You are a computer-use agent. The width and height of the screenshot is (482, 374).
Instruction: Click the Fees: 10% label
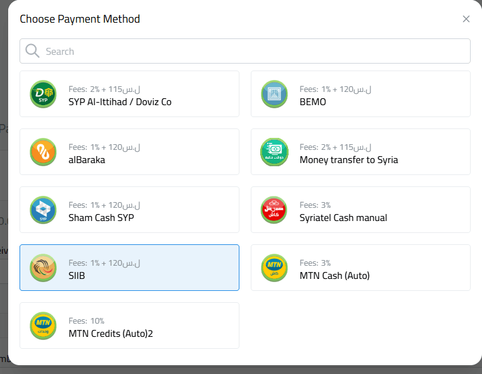pyautogui.click(x=86, y=321)
